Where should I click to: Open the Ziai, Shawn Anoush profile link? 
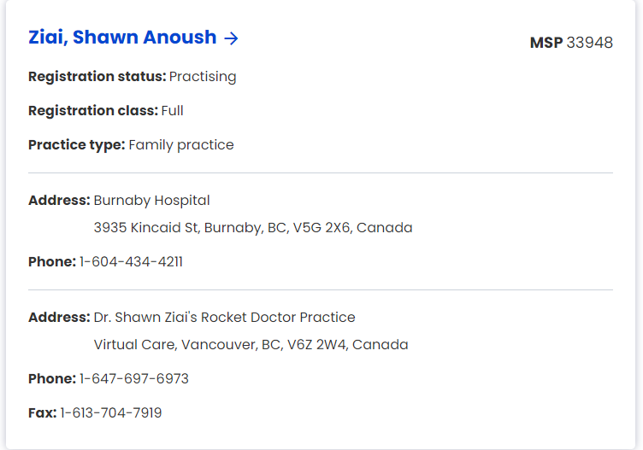point(122,38)
